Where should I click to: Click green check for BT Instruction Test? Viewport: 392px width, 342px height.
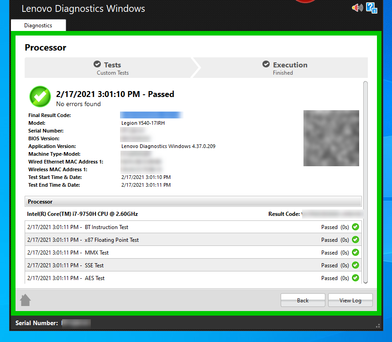(x=355, y=227)
